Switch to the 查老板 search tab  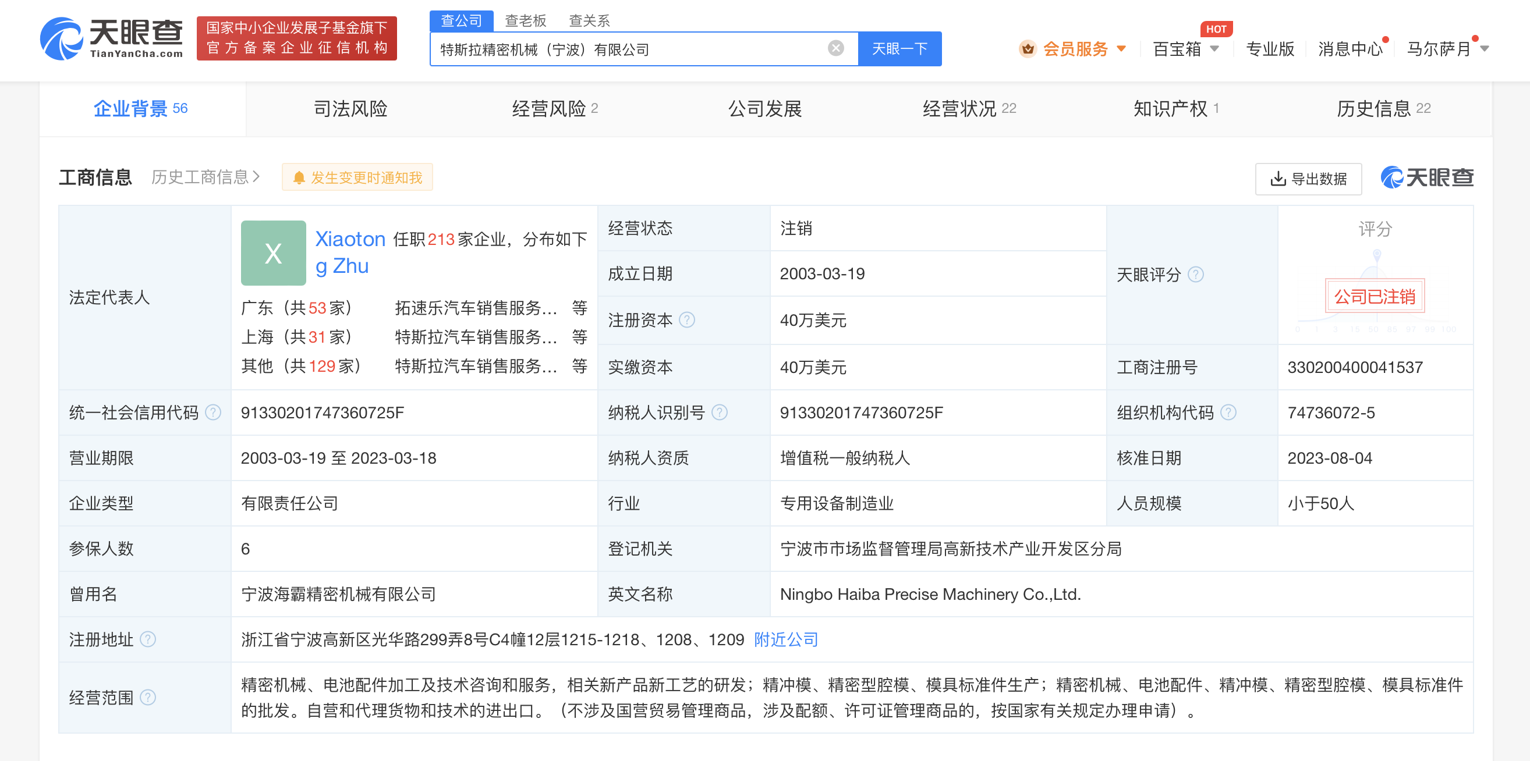point(525,21)
